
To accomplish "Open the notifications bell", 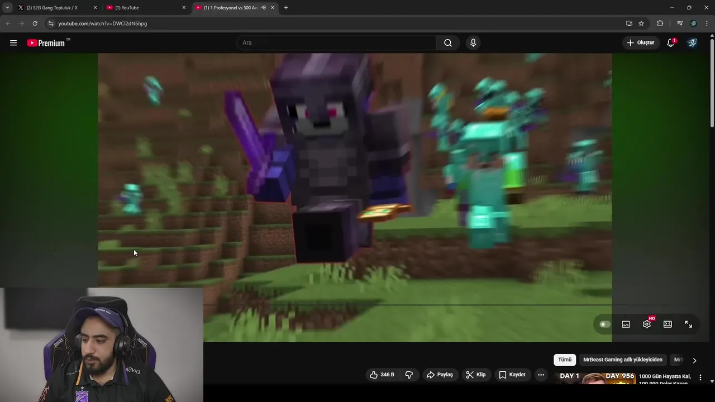I will click(671, 43).
